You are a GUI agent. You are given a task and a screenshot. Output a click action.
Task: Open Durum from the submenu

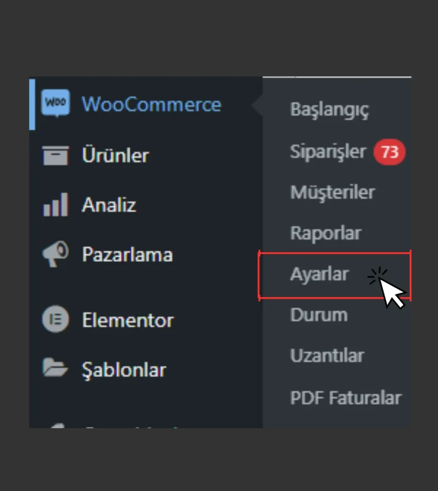point(319,315)
